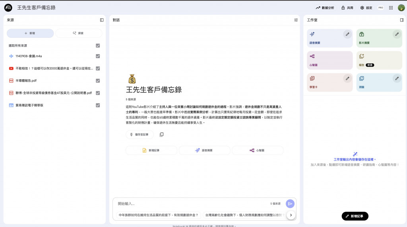Open the 心智圖 studio card
The width and height of the screenshot is (407, 227).
click(329, 60)
